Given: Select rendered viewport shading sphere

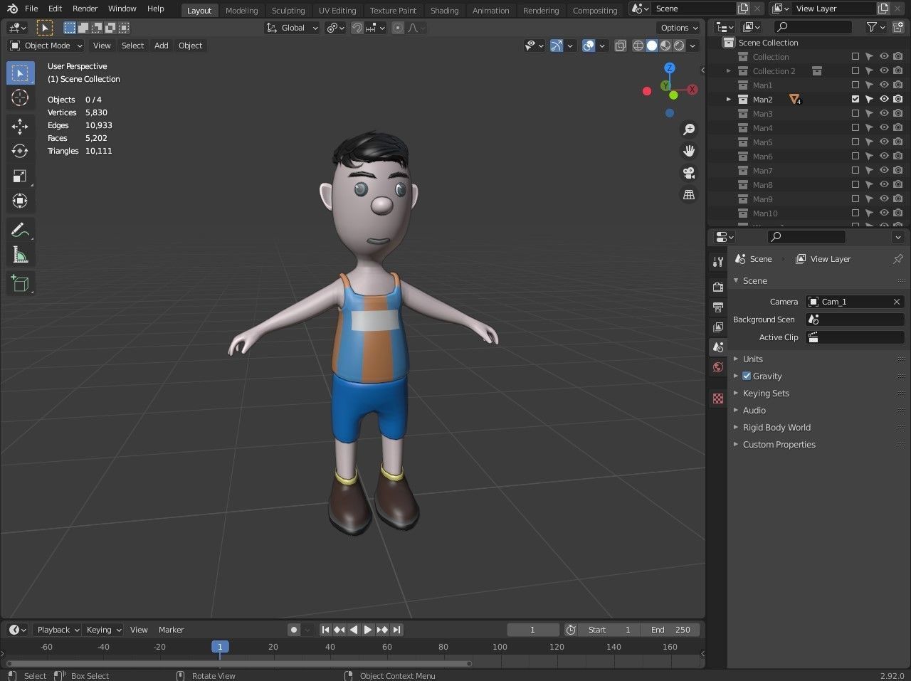Looking at the screenshot, I should click(x=679, y=46).
